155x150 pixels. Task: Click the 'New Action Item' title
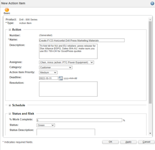click(x=13, y=3)
